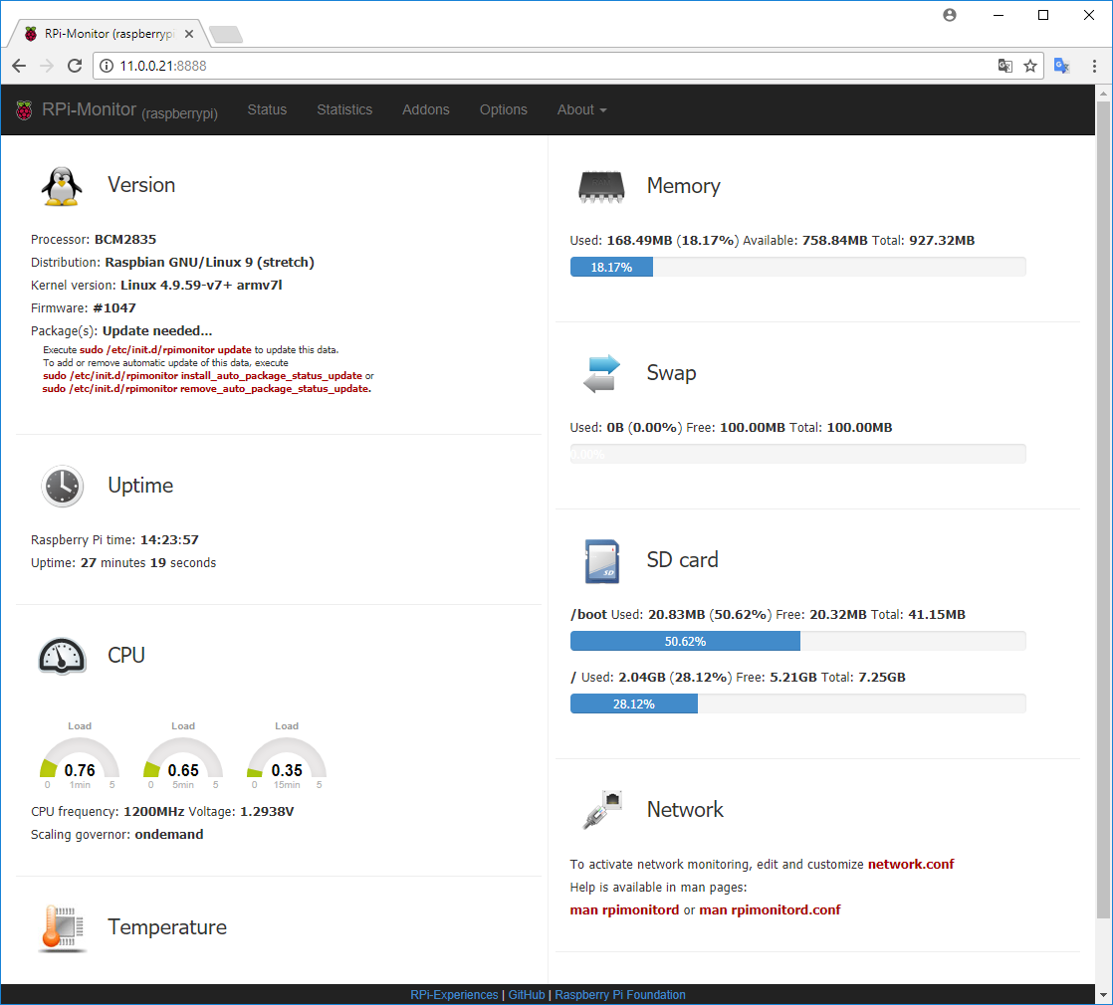
Task: Click the root 28.12% usage bar
Action: [634, 704]
